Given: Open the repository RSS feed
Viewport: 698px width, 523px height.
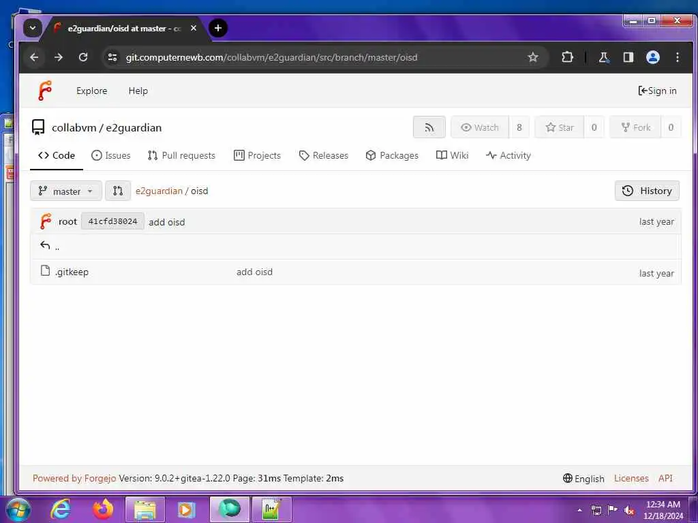Looking at the screenshot, I should (x=429, y=127).
